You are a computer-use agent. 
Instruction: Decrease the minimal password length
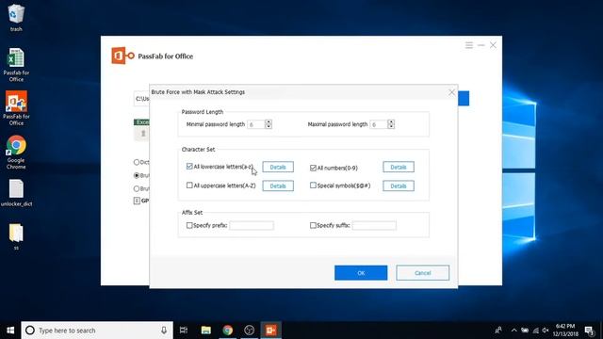pyautogui.click(x=269, y=126)
